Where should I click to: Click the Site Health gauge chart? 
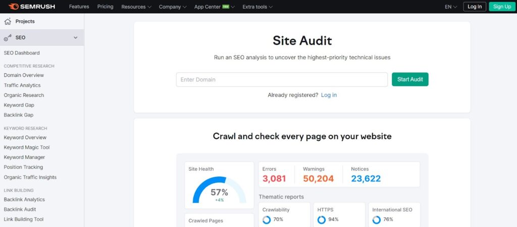[x=219, y=190]
